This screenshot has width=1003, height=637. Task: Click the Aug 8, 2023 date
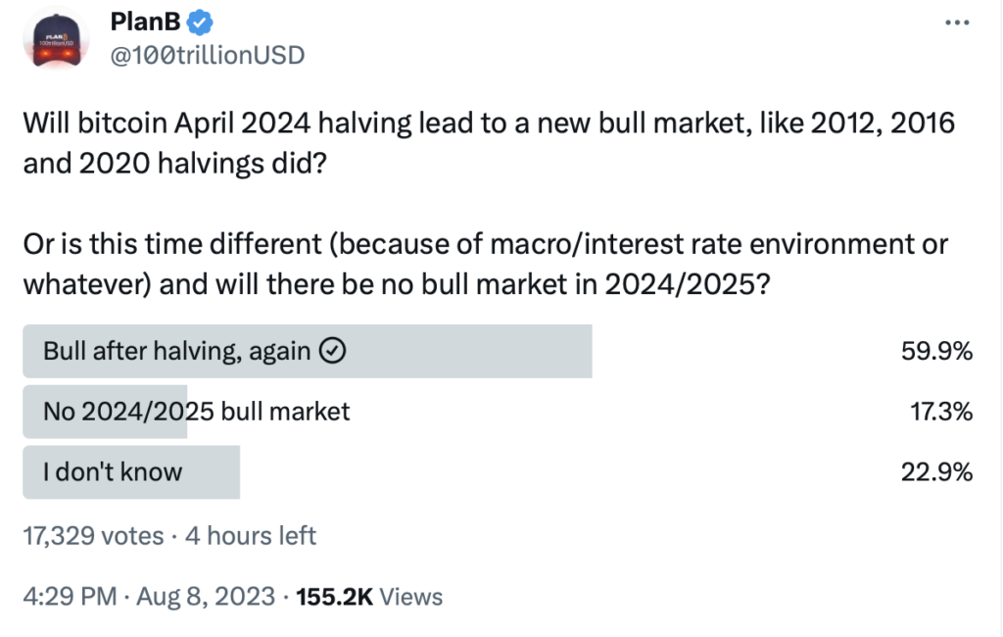(x=203, y=596)
